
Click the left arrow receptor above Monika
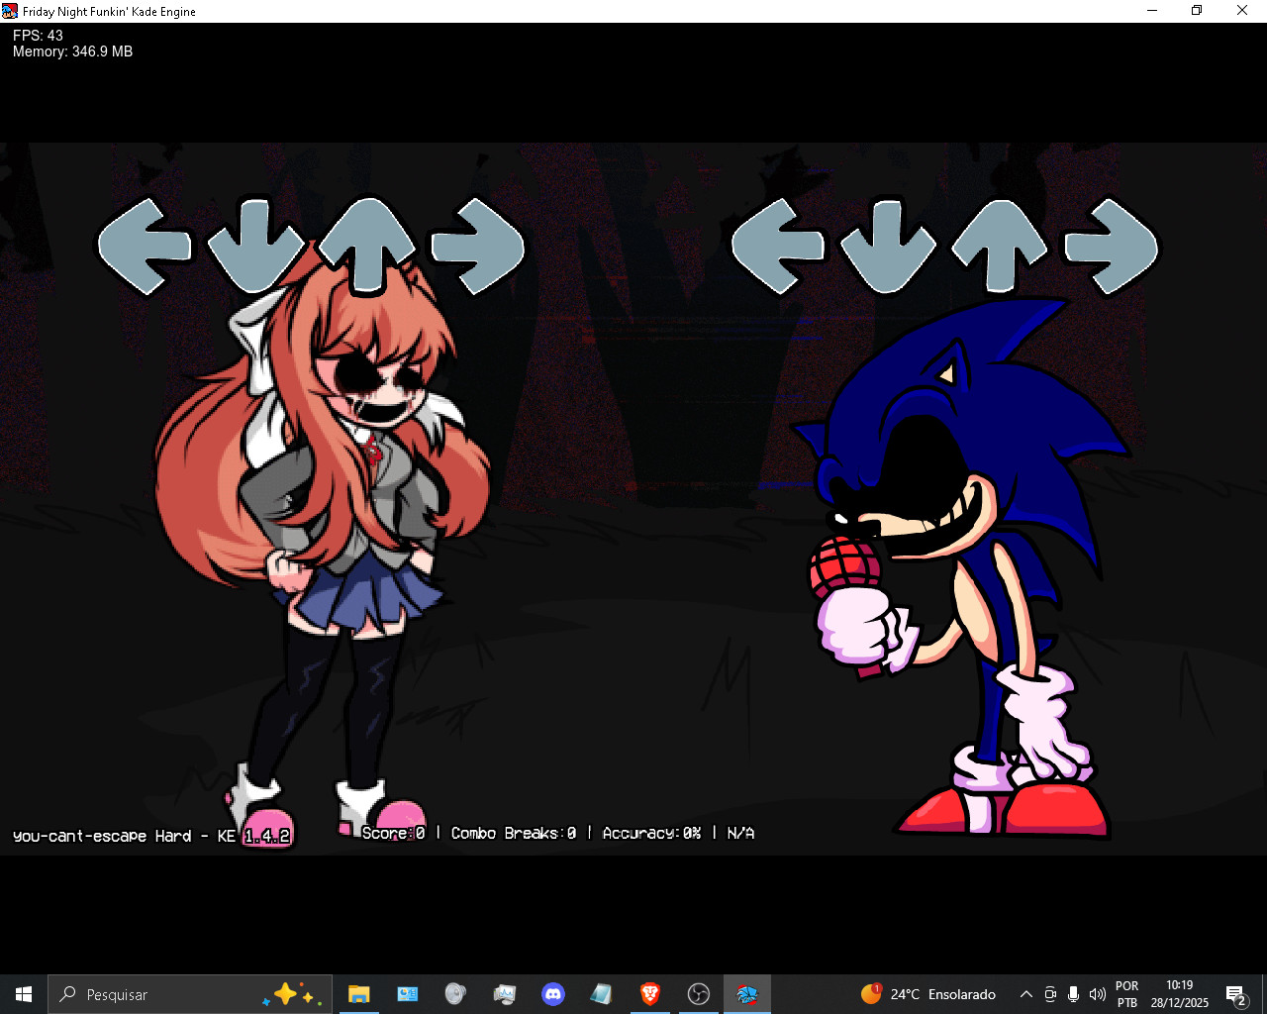pos(145,248)
